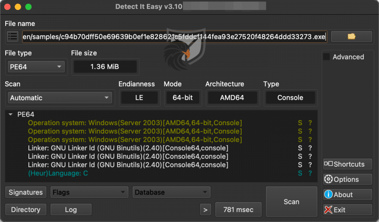Screen dimensions: 379x222
Task: Click the AMD64 architecture value
Action: [232, 98]
